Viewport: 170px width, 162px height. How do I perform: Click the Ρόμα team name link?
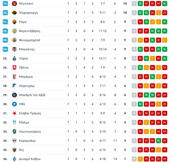(x=23, y=22)
